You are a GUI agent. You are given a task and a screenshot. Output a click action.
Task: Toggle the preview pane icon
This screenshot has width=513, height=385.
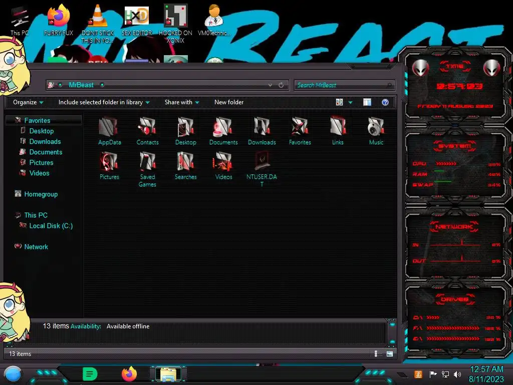click(x=367, y=102)
